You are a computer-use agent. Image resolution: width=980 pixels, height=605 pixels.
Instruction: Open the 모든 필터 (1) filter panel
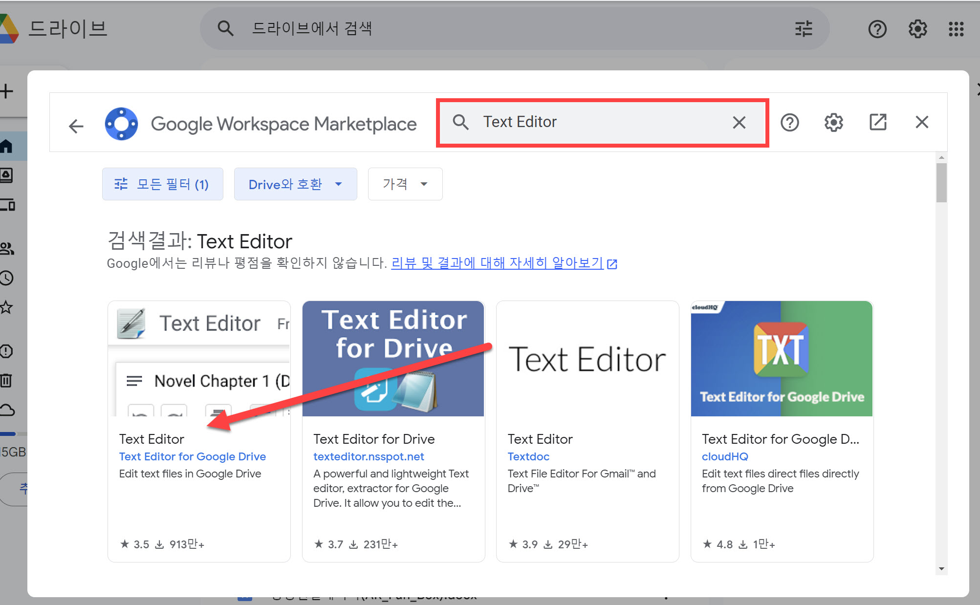click(162, 184)
